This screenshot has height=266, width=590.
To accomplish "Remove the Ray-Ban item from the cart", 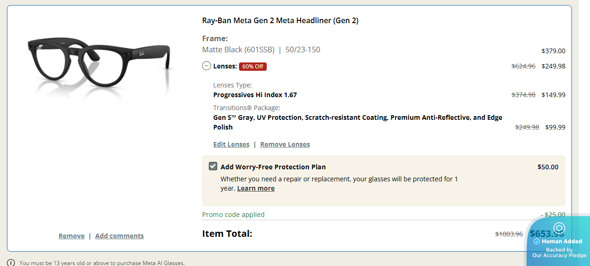I will click(x=71, y=236).
